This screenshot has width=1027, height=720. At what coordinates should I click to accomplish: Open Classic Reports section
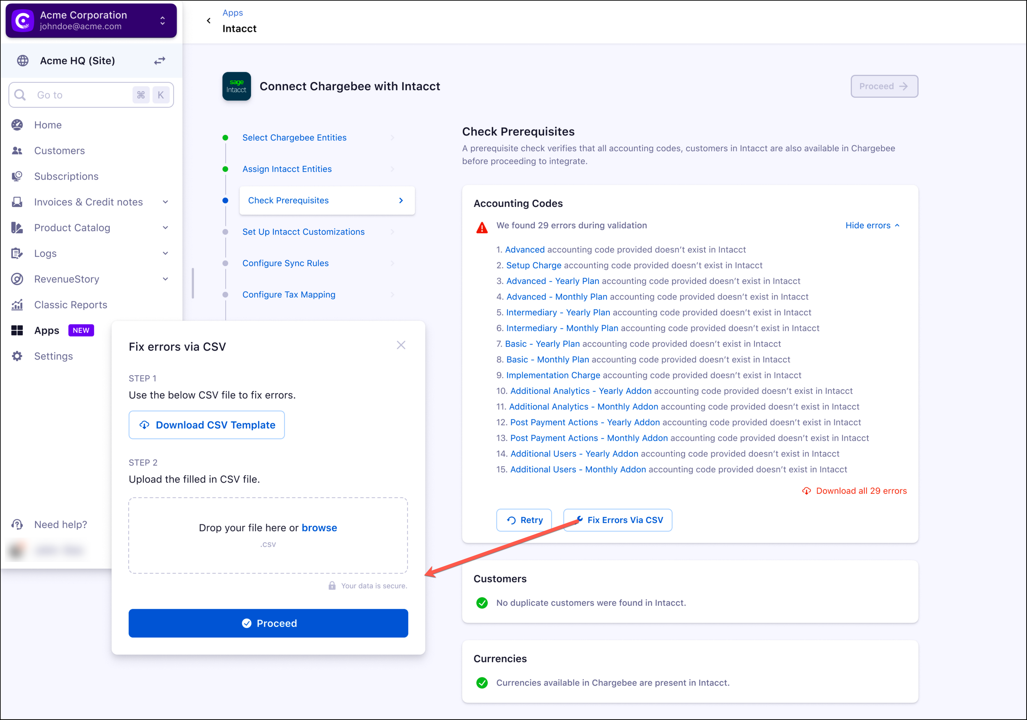pos(71,305)
